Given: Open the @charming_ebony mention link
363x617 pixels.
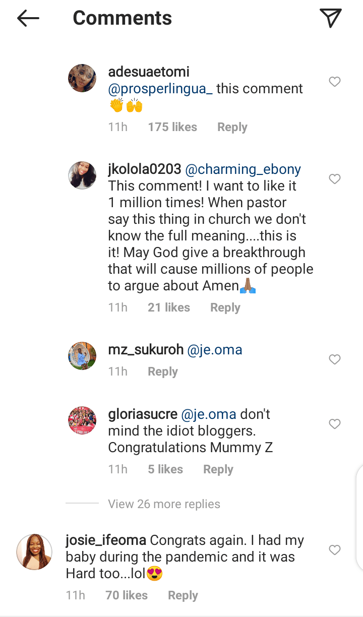Looking at the screenshot, I should click(243, 170).
